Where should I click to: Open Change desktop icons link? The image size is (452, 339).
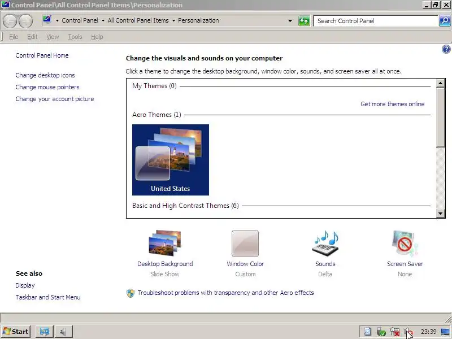click(x=45, y=75)
